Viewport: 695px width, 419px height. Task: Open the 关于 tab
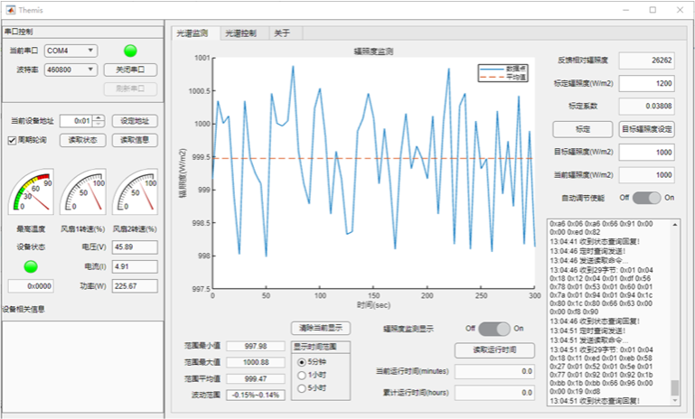click(x=282, y=33)
